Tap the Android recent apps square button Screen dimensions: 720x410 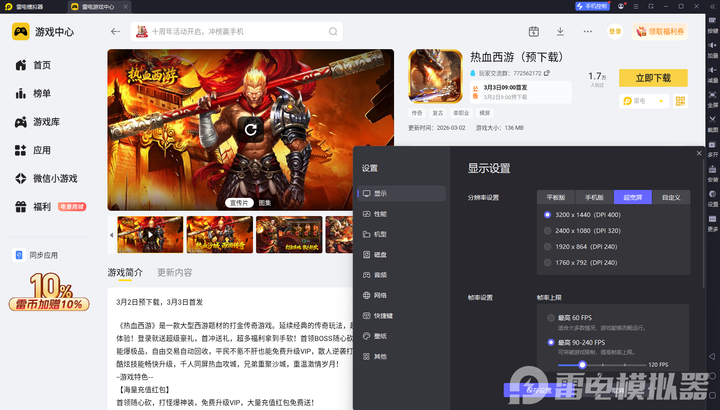click(712, 395)
